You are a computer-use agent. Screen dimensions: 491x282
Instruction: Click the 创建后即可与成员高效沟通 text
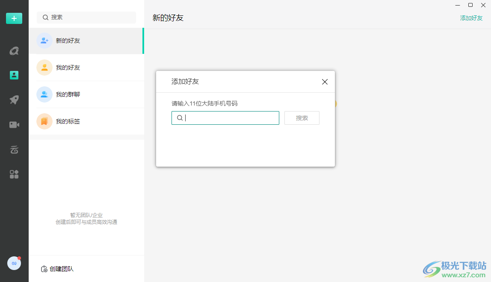tap(86, 222)
